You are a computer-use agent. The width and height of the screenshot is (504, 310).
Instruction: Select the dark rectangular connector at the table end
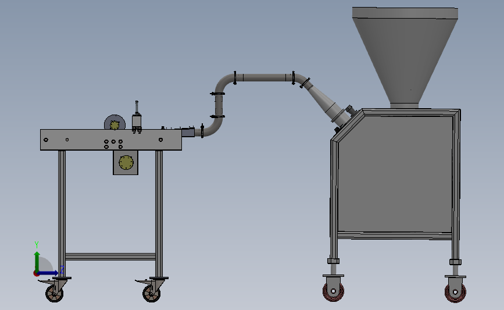(x=188, y=132)
